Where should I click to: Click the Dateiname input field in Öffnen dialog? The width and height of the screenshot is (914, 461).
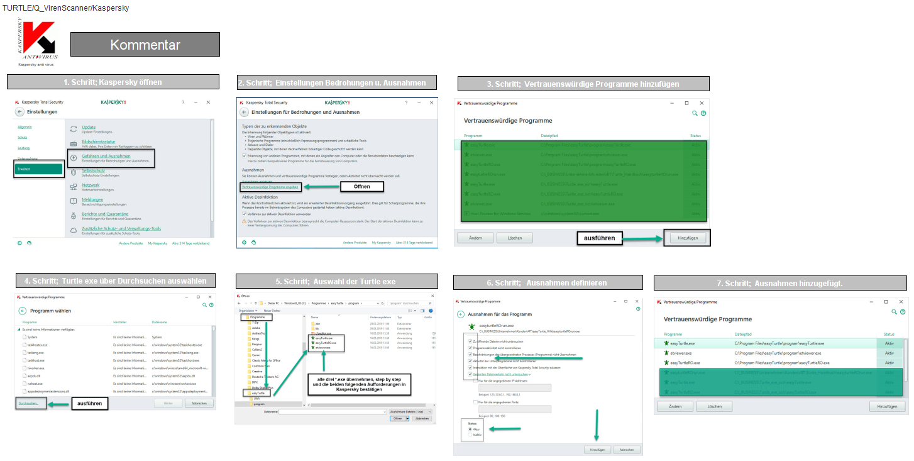tap(333, 411)
